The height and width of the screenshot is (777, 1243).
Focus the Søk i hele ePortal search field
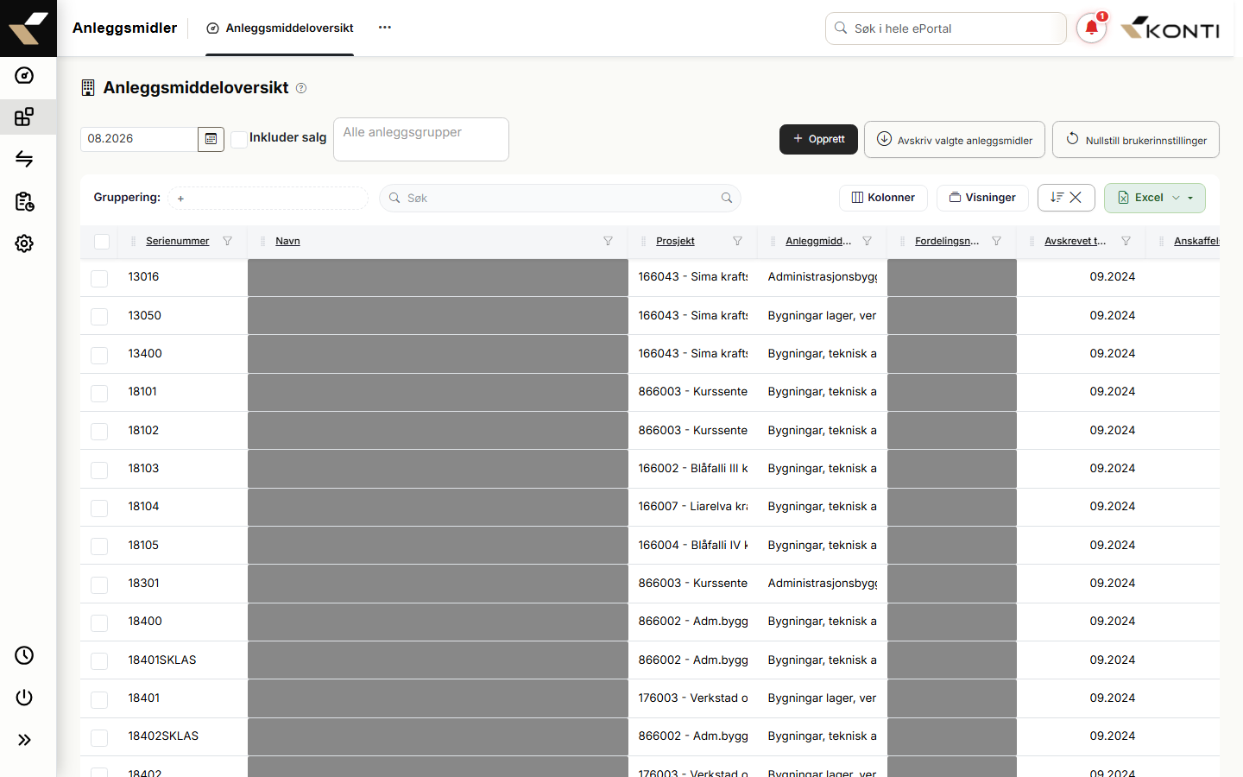click(x=946, y=28)
